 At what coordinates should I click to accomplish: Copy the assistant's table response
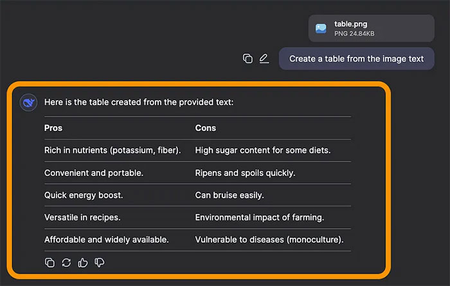tap(50, 262)
